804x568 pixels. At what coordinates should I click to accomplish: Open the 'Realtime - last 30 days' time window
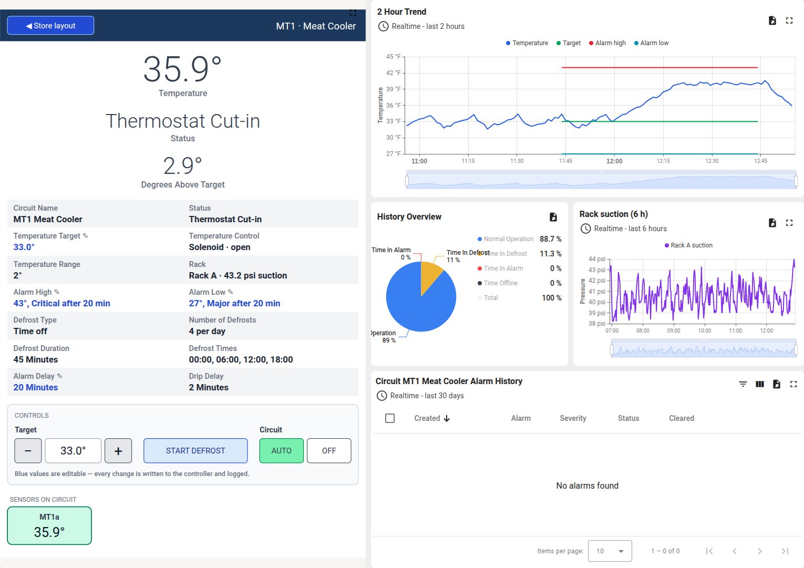(x=420, y=396)
